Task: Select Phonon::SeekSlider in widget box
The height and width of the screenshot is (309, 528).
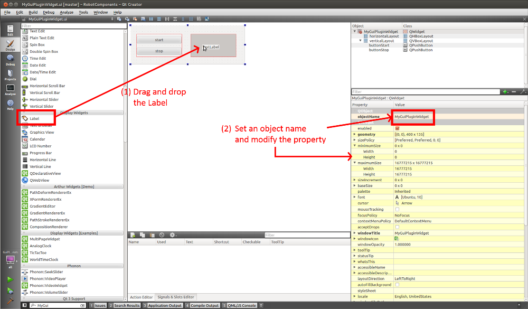Action: [x=46, y=272]
